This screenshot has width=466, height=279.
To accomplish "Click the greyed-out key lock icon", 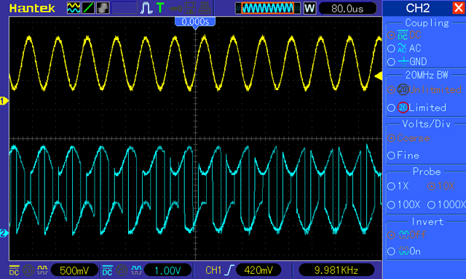I will tap(175, 8).
